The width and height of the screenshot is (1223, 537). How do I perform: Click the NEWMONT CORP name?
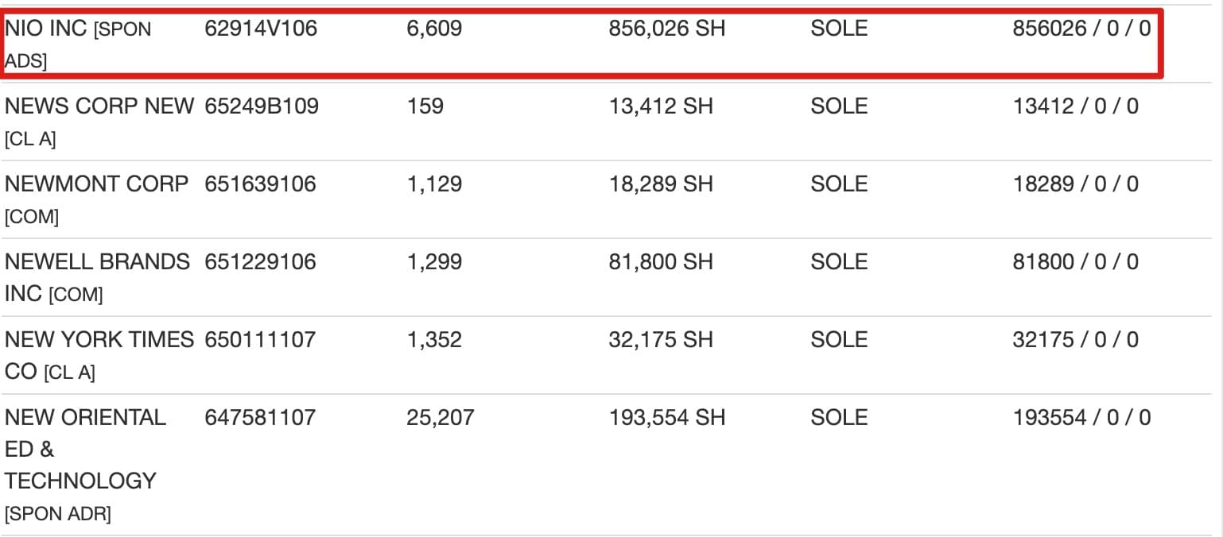(96, 184)
